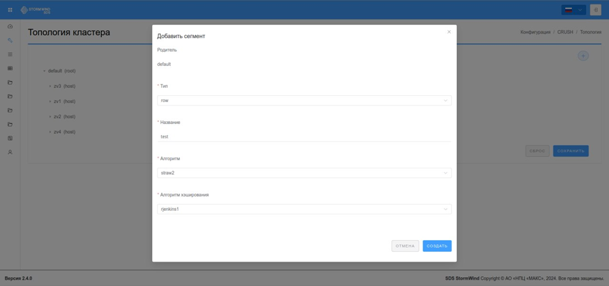The height and width of the screenshot is (286, 609).
Task: Expand the zv1 host node arrow
Action: (x=50, y=101)
